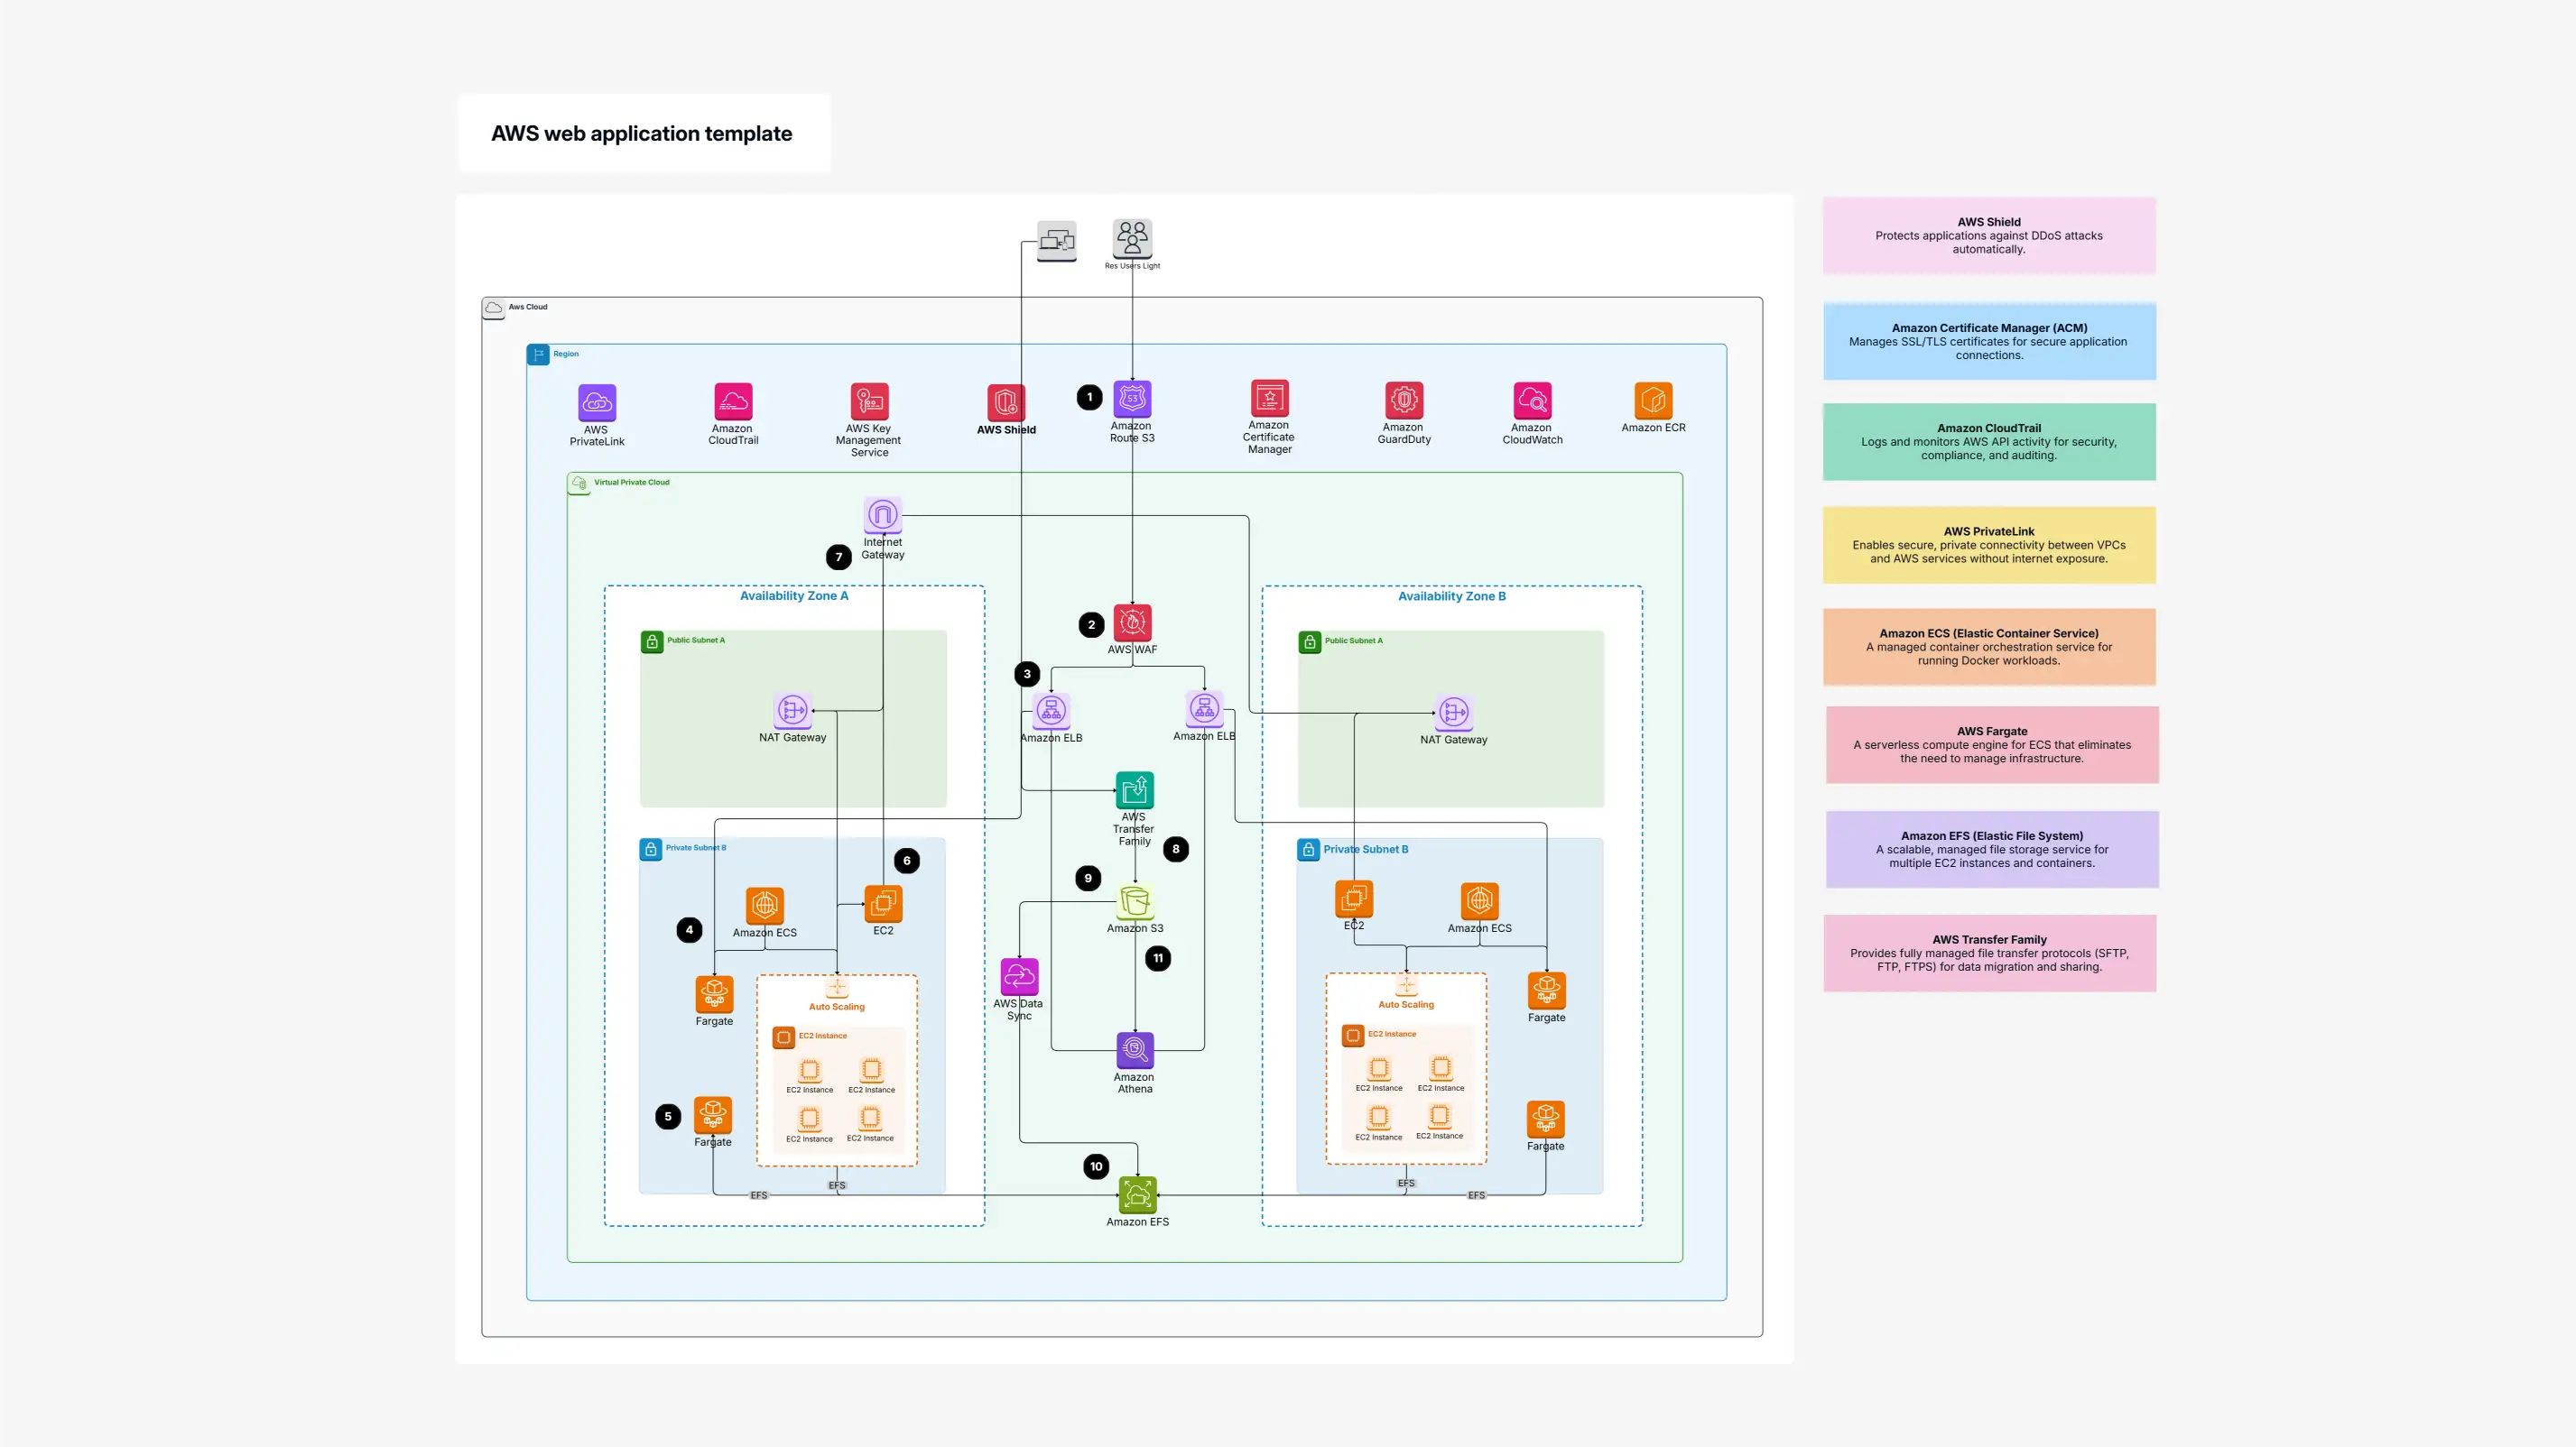The height and width of the screenshot is (1447, 2576).
Task: Select the pink AWS Shield sticky note
Action: coord(1988,235)
